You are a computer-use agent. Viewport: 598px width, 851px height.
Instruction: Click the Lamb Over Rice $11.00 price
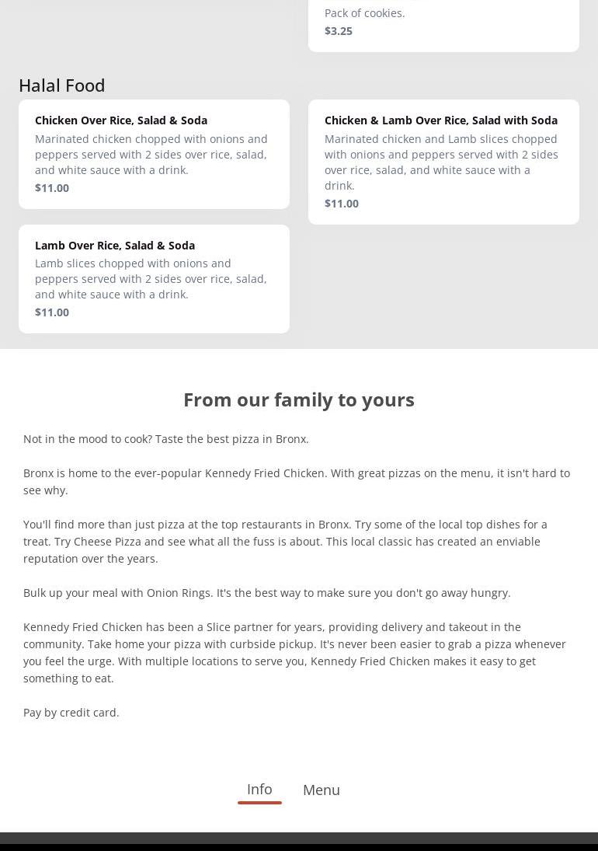[52, 312]
